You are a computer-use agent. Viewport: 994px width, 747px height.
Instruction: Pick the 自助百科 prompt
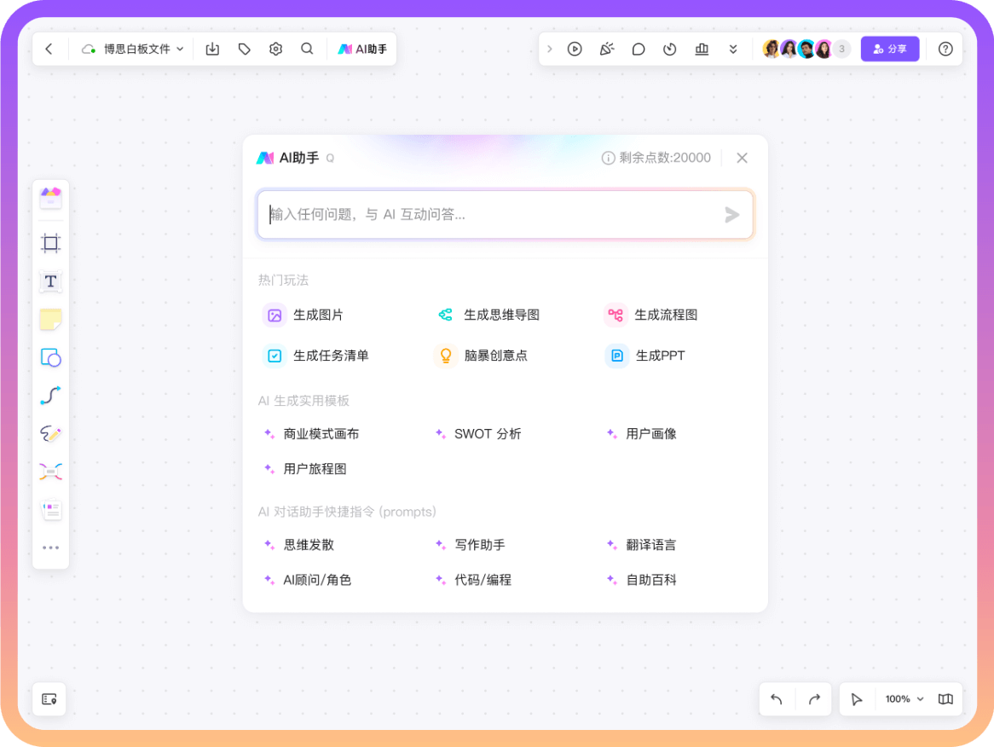642,580
